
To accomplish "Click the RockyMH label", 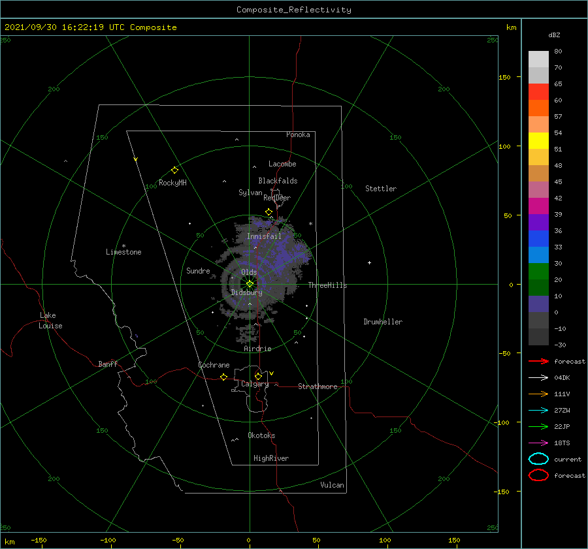I will [172, 183].
